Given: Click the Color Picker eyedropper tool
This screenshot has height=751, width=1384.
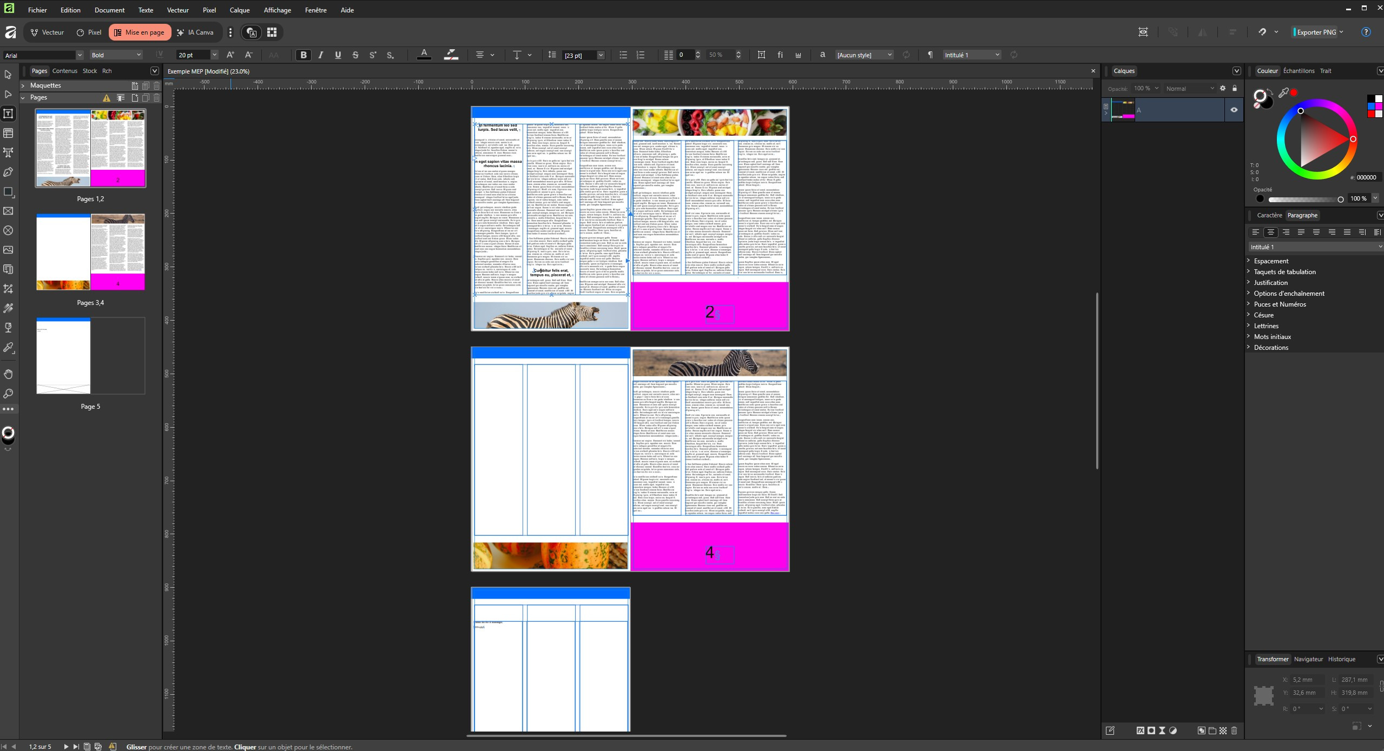Looking at the screenshot, I should pos(8,347).
